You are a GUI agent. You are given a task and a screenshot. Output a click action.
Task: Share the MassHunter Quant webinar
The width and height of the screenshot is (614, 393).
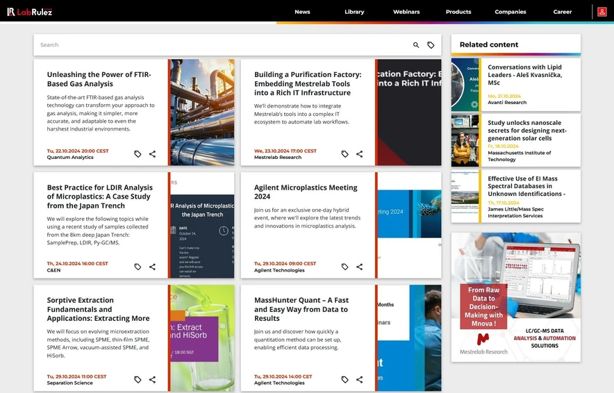pyautogui.click(x=360, y=379)
